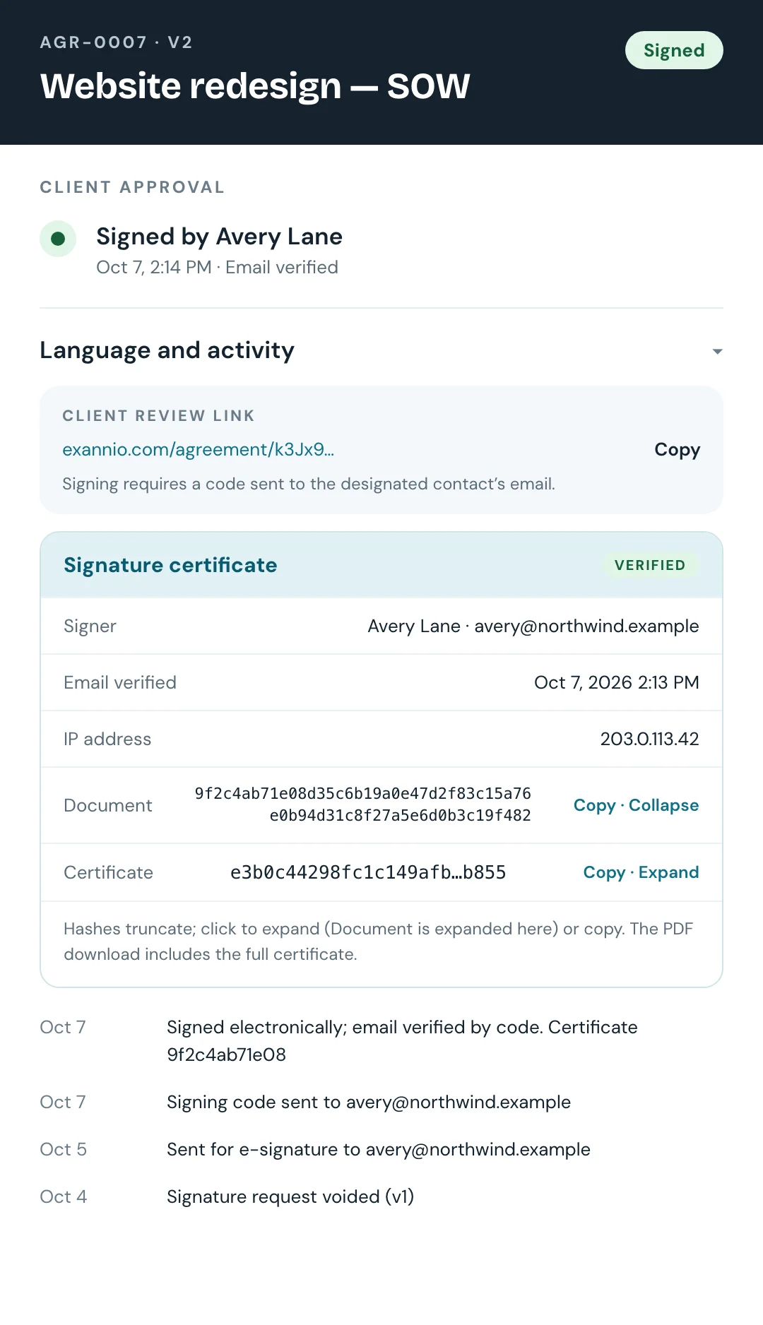Select signer email avery@northwind.example in certificate
This screenshot has width=763, height=1325.
(586, 626)
